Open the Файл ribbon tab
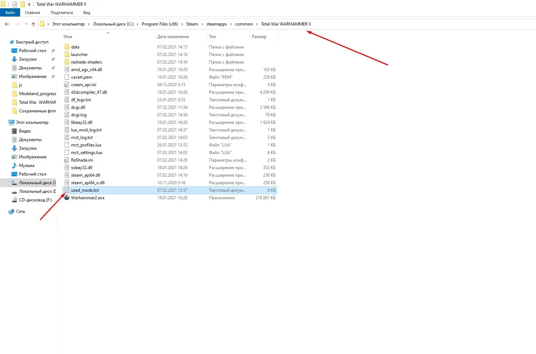The image size is (536, 354). click(10, 13)
